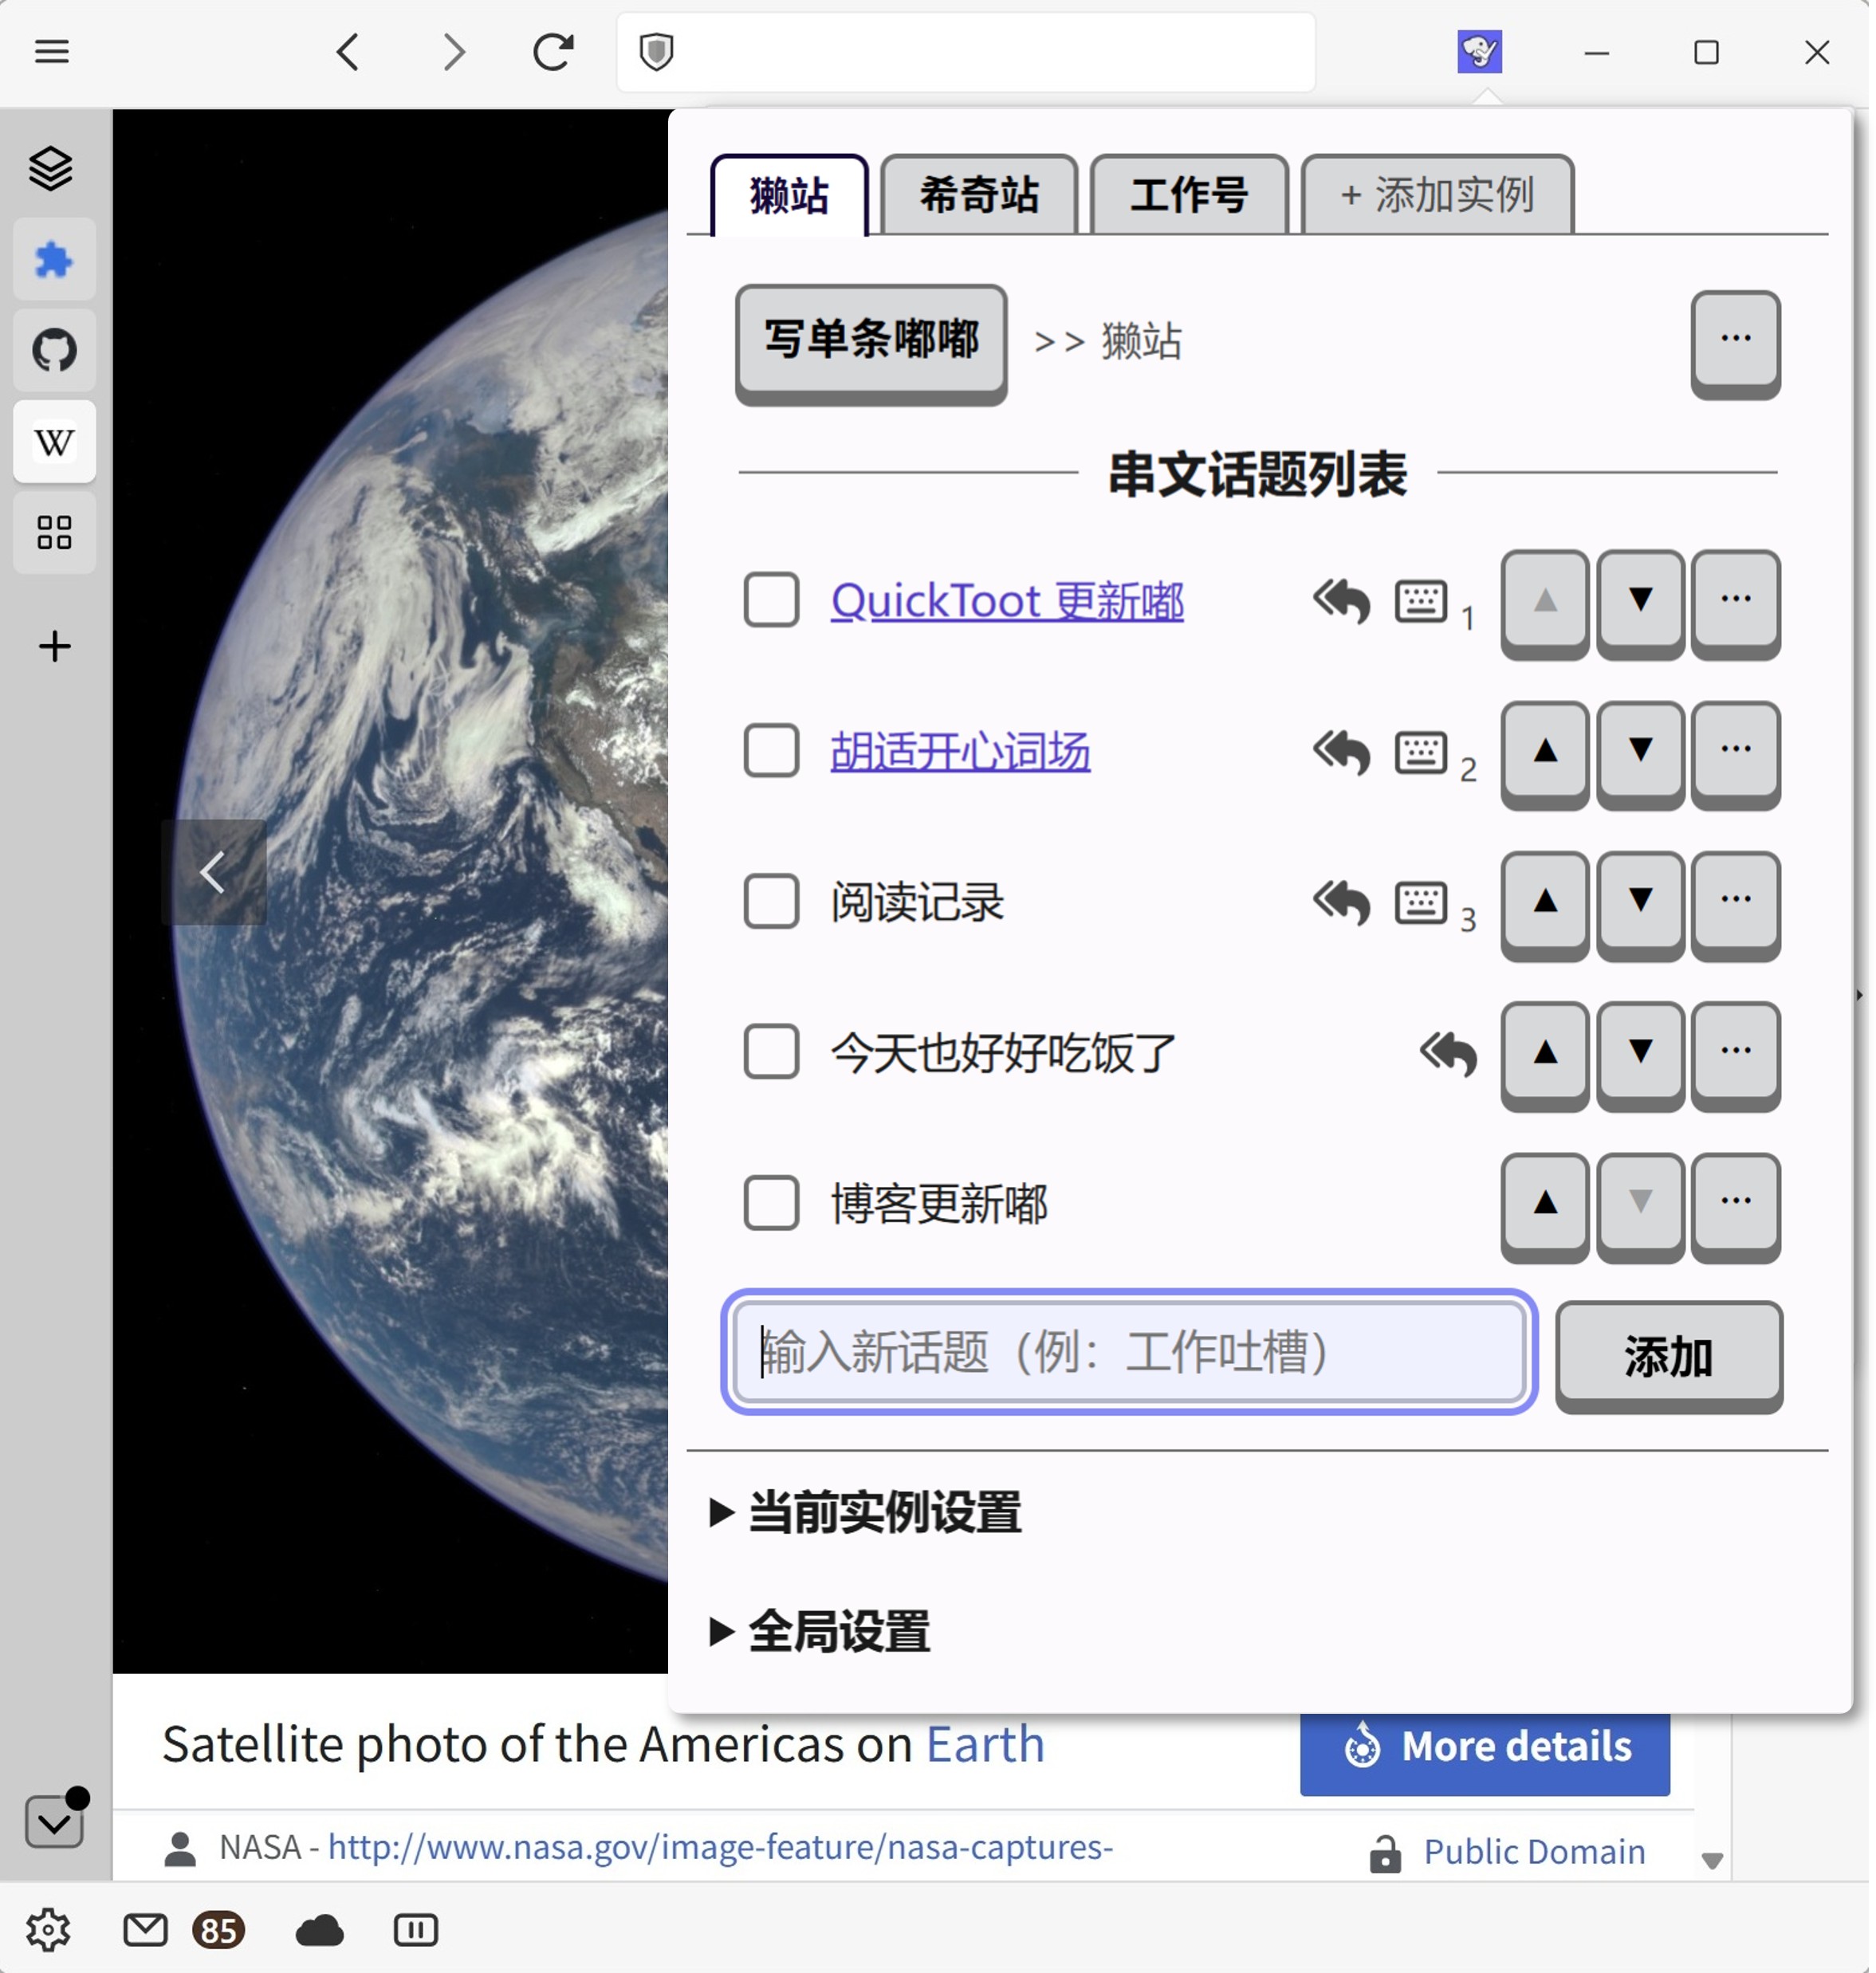Viewport: 1876px width, 1973px height.
Task: Check the checkbox for 胡适开心词场
Action: coord(770,752)
